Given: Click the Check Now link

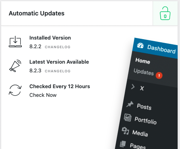Looking at the screenshot, I should (43, 95).
